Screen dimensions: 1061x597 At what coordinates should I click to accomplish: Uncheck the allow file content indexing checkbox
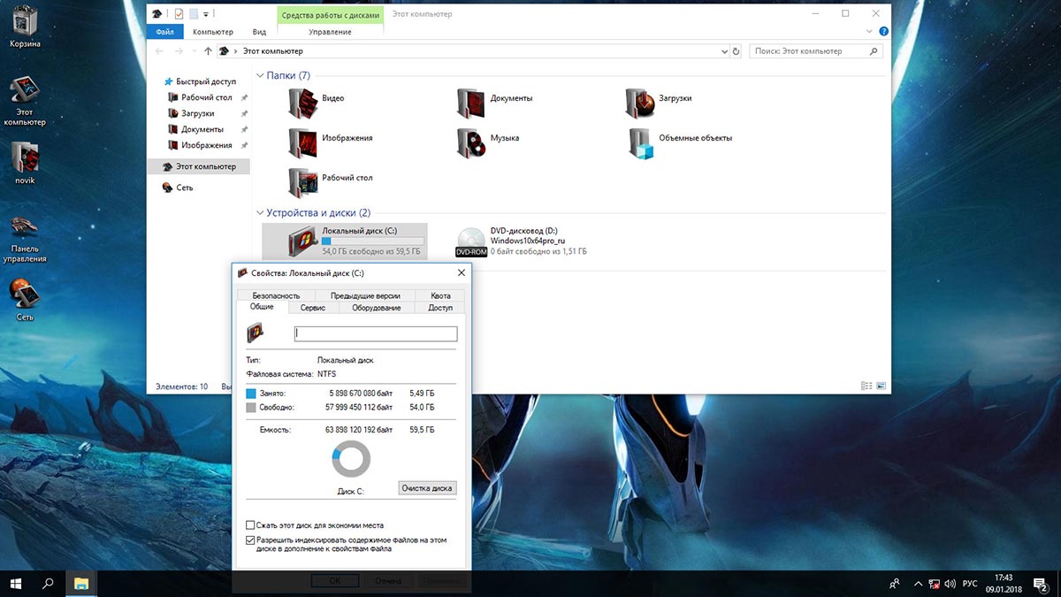(251, 539)
